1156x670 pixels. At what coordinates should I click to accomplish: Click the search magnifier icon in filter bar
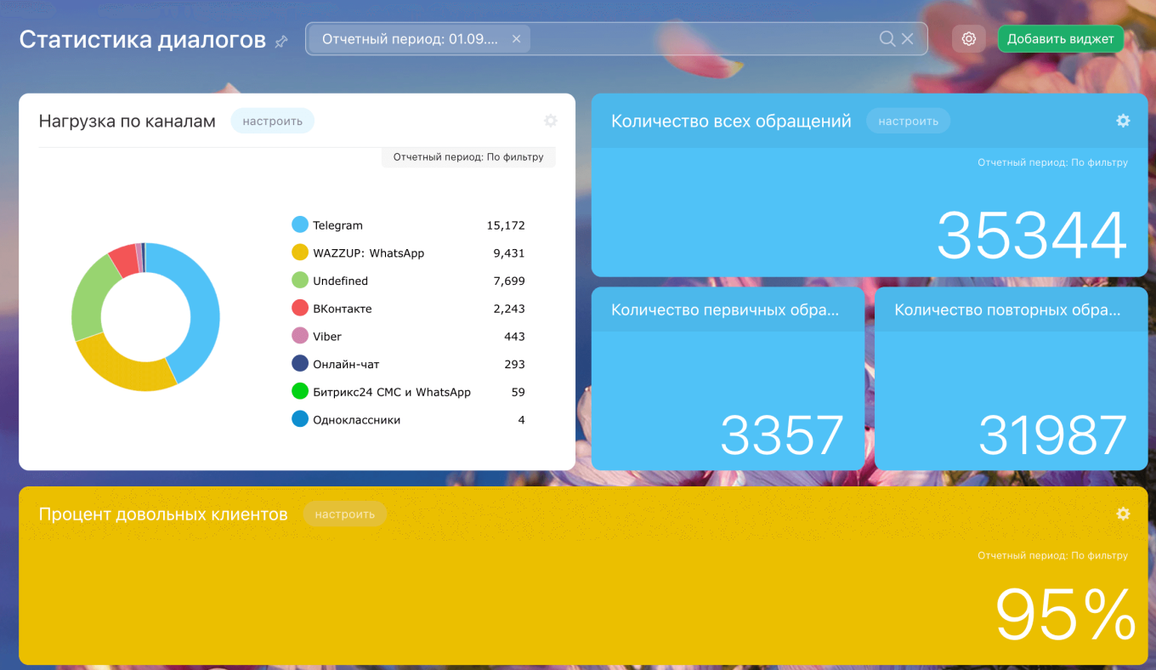887,39
